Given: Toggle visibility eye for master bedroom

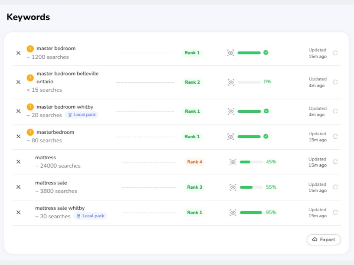Looking at the screenshot, I should (230, 53).
